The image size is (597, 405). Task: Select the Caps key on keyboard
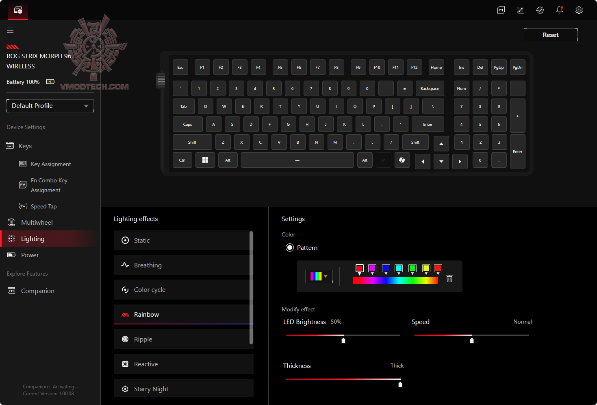pos(188,124)
